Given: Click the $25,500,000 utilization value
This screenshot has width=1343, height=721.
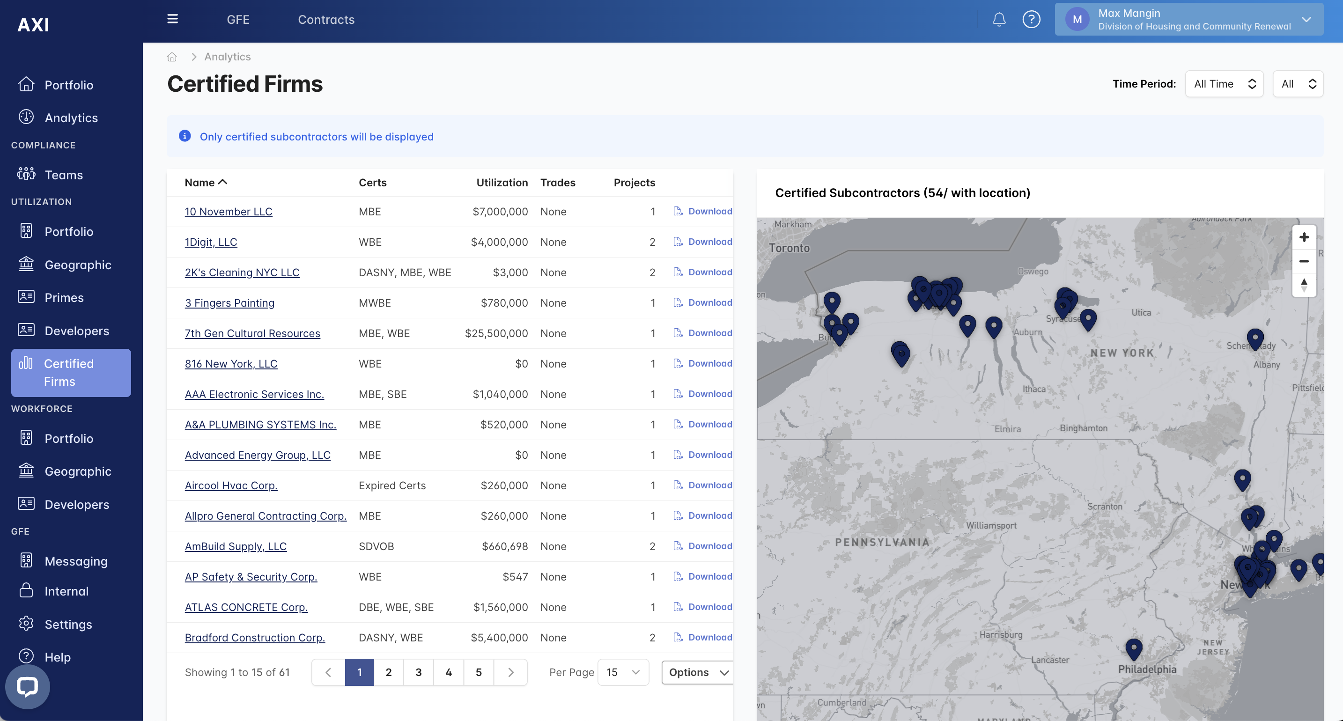Looking at the screenshot, I should click(x=496, y=333).
